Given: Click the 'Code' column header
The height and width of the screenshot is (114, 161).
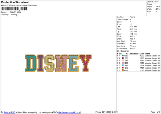Looking at the screenshot, I should point(142,54).
